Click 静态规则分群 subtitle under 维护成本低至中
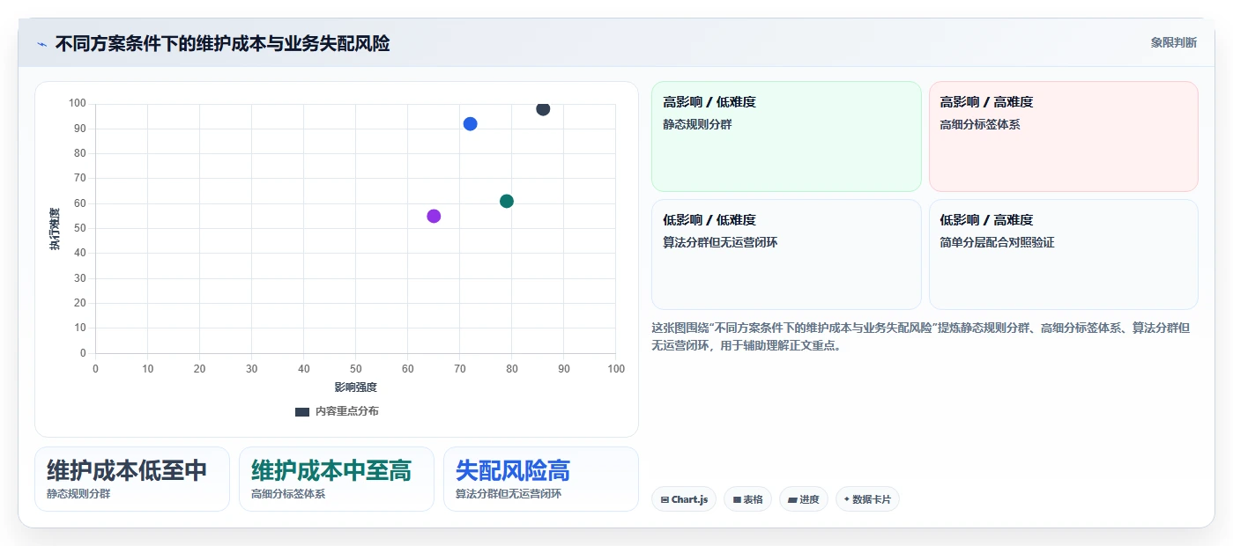The width and height of the screenshot is (1233, 546). [78, 494]
